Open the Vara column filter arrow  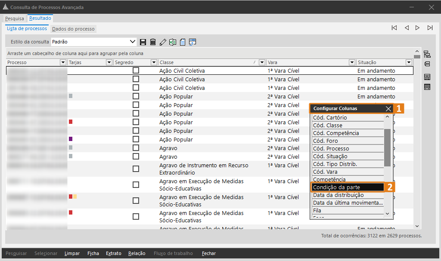pyautogui.click(x=352, y=62)
